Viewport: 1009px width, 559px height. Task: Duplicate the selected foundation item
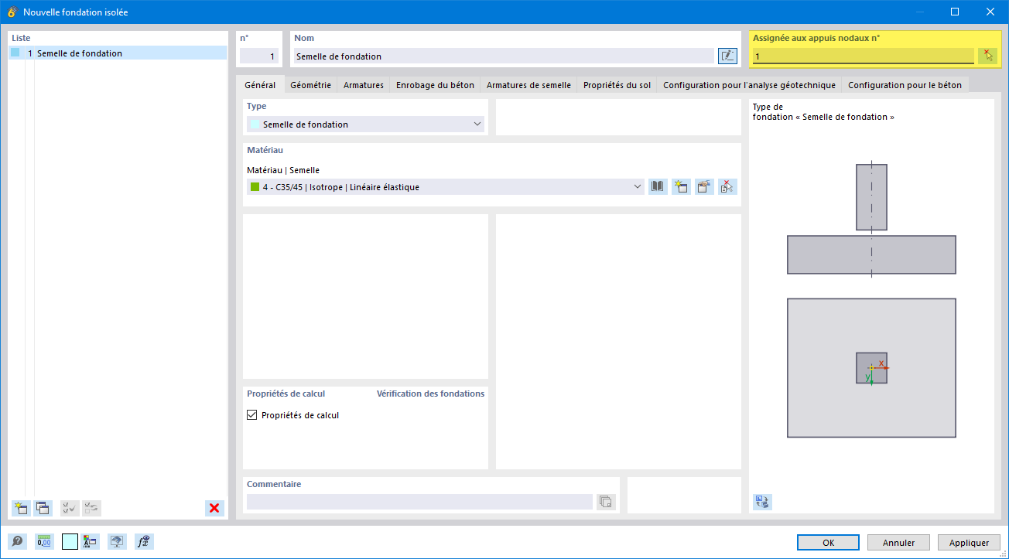pyautogui.click(x=43, y=508)
